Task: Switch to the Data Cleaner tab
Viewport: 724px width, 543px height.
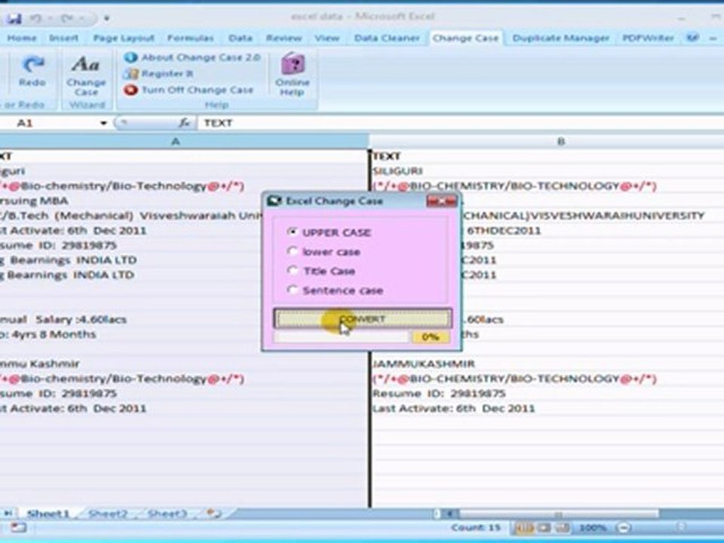Action: [x=387, y=38]
